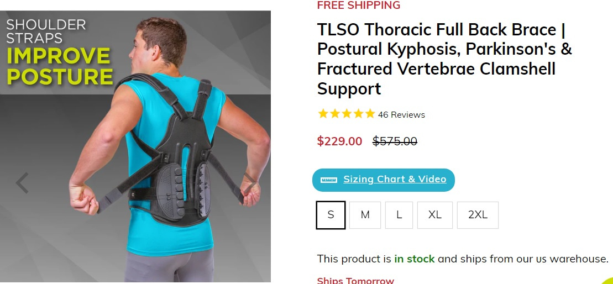Open Sizing Chart & Video link
This screenshot has height=284, width=613.
pyautogui.click(x=395, y=180)
